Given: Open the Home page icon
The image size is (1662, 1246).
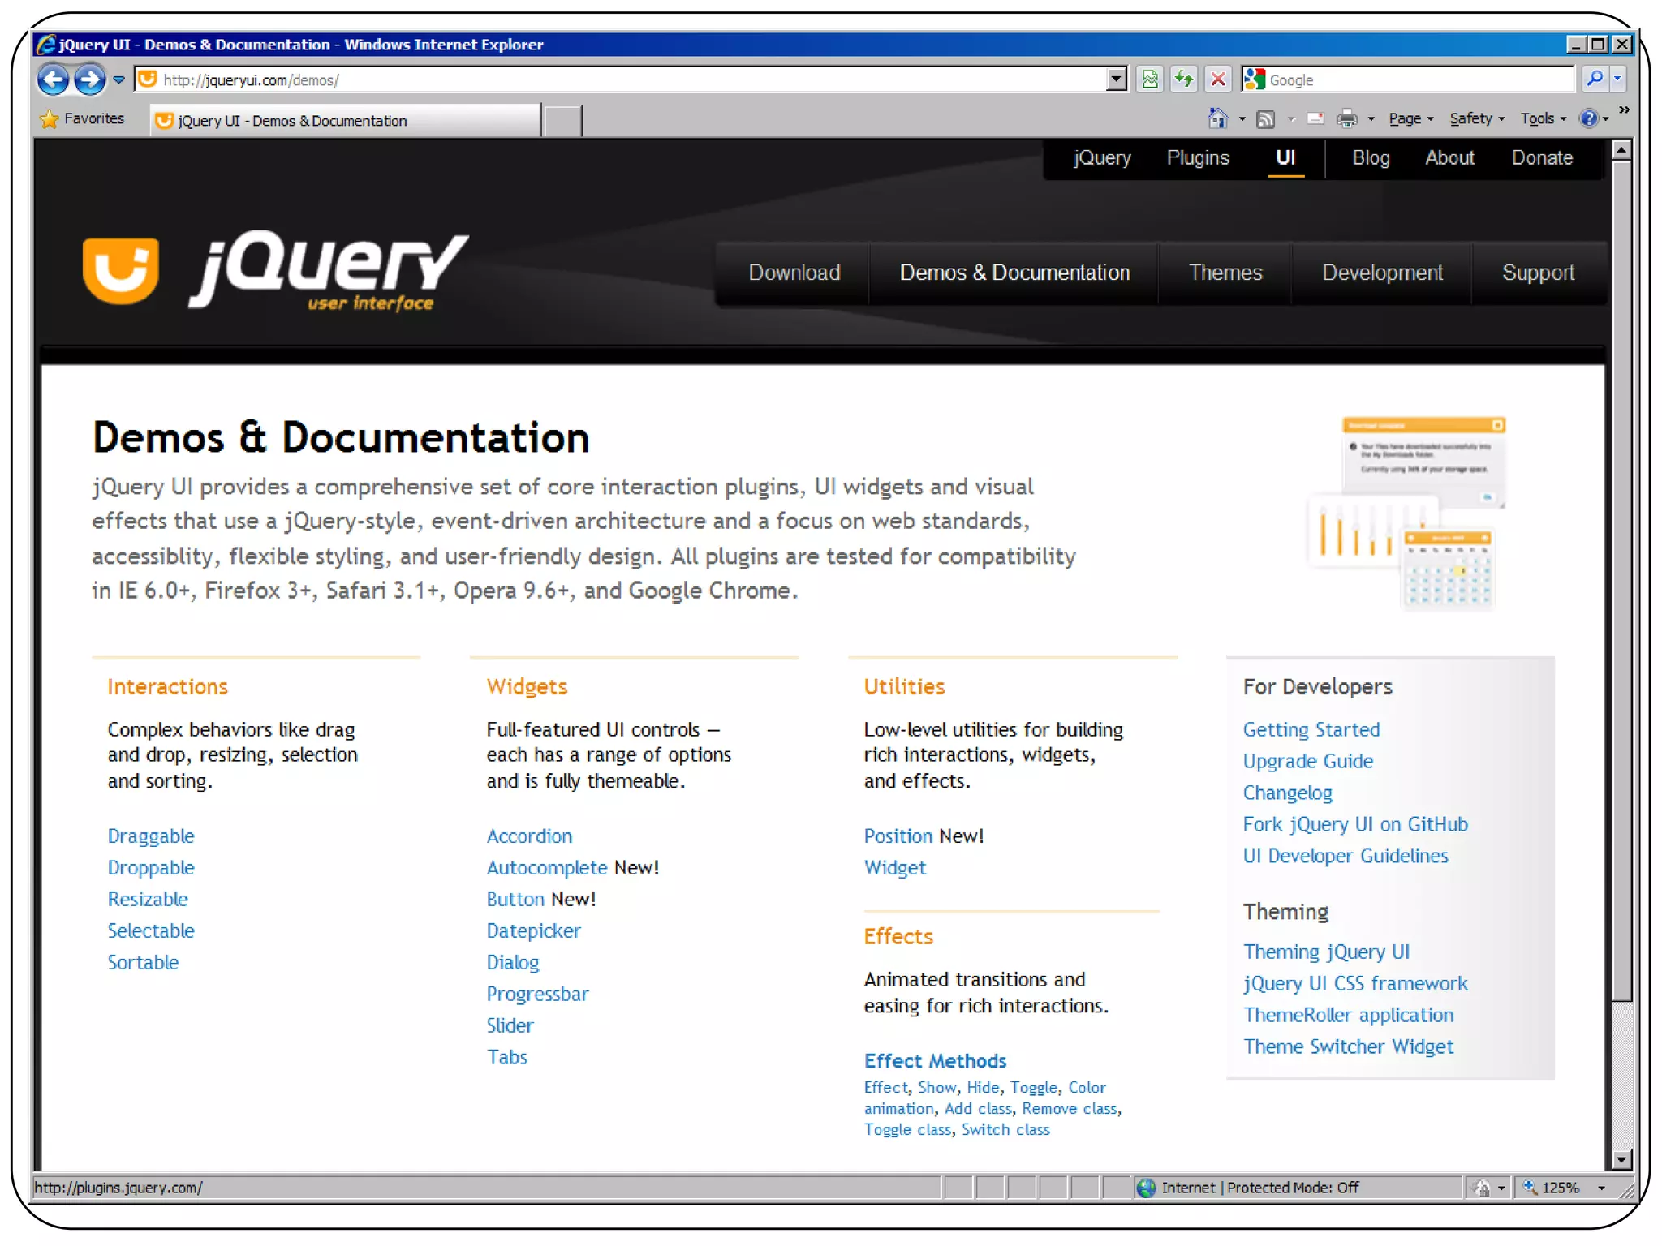Looking at the screenshot, I should pyautogui.click(x=1217, y=119).
